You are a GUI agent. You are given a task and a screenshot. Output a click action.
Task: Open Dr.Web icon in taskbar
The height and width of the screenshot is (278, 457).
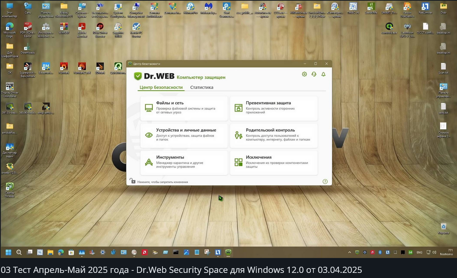[228, 252]
